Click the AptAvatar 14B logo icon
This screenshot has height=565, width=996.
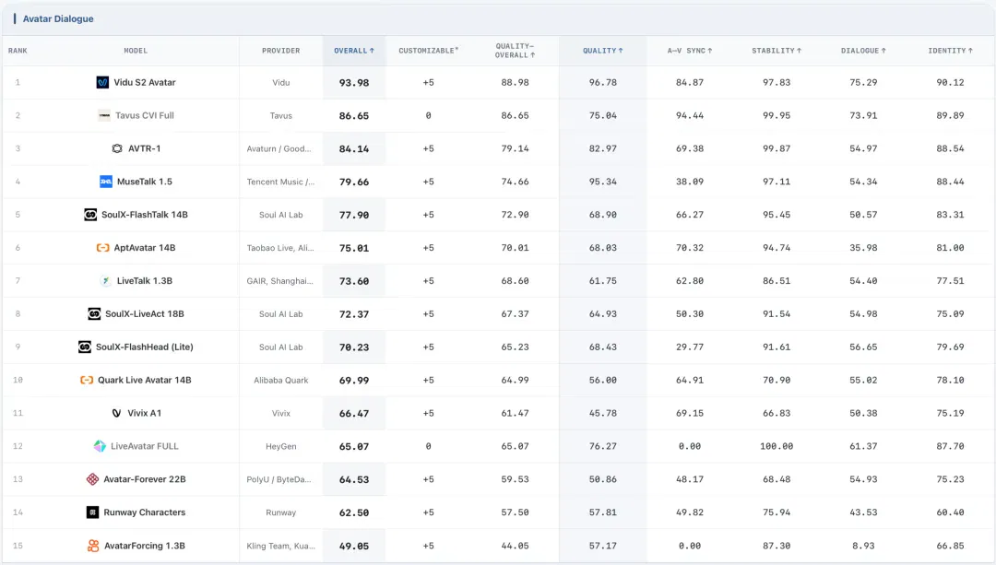click(x=103, y=248)
